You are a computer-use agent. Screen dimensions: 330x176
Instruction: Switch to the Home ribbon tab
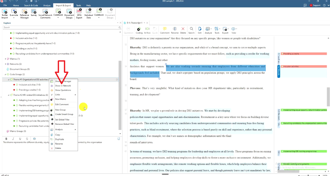(x=16, y=5)
